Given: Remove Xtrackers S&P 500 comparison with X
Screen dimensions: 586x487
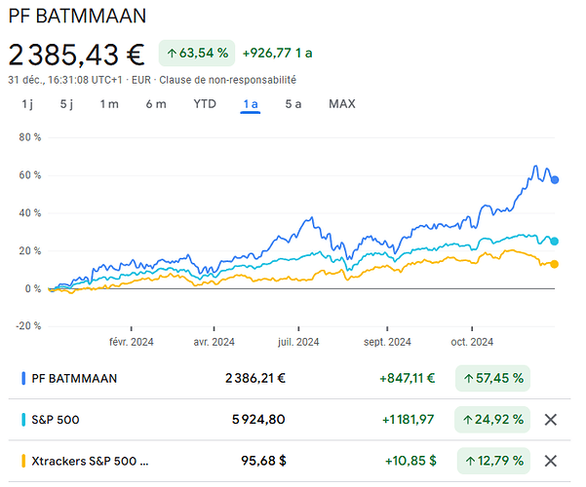Looking at the screenshot, I should coord(550,461).
